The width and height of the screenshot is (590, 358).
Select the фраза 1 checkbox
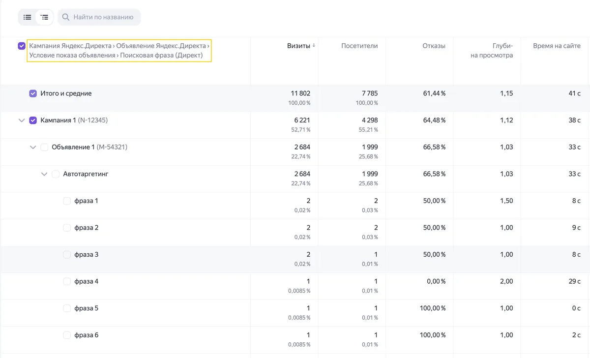point(67,201)
